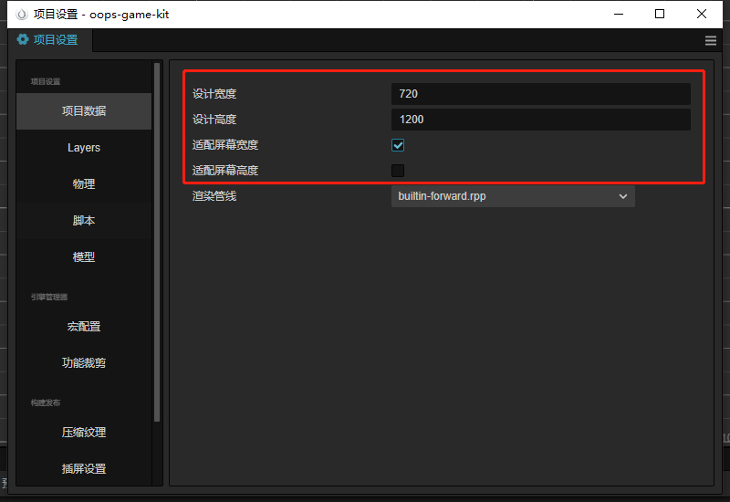
Task: Click the sidebar vertical scrollbar
Action: click(x=157, y=242)
